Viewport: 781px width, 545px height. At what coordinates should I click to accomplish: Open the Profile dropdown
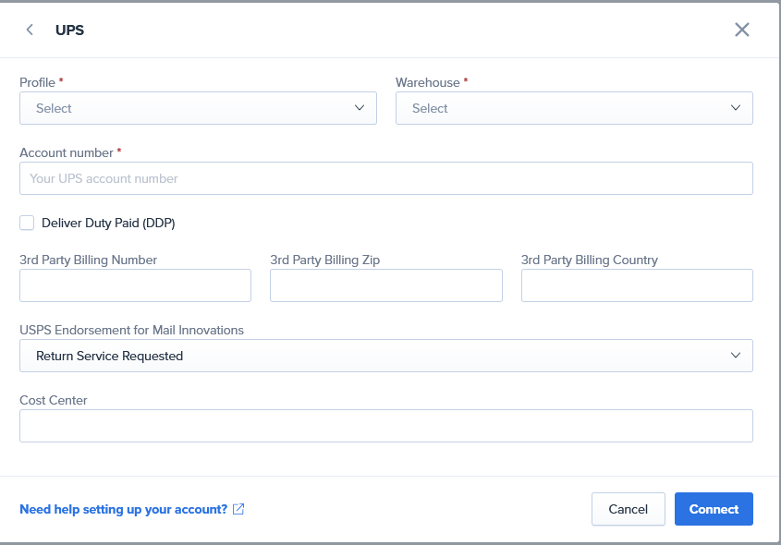tap(198, 108)
